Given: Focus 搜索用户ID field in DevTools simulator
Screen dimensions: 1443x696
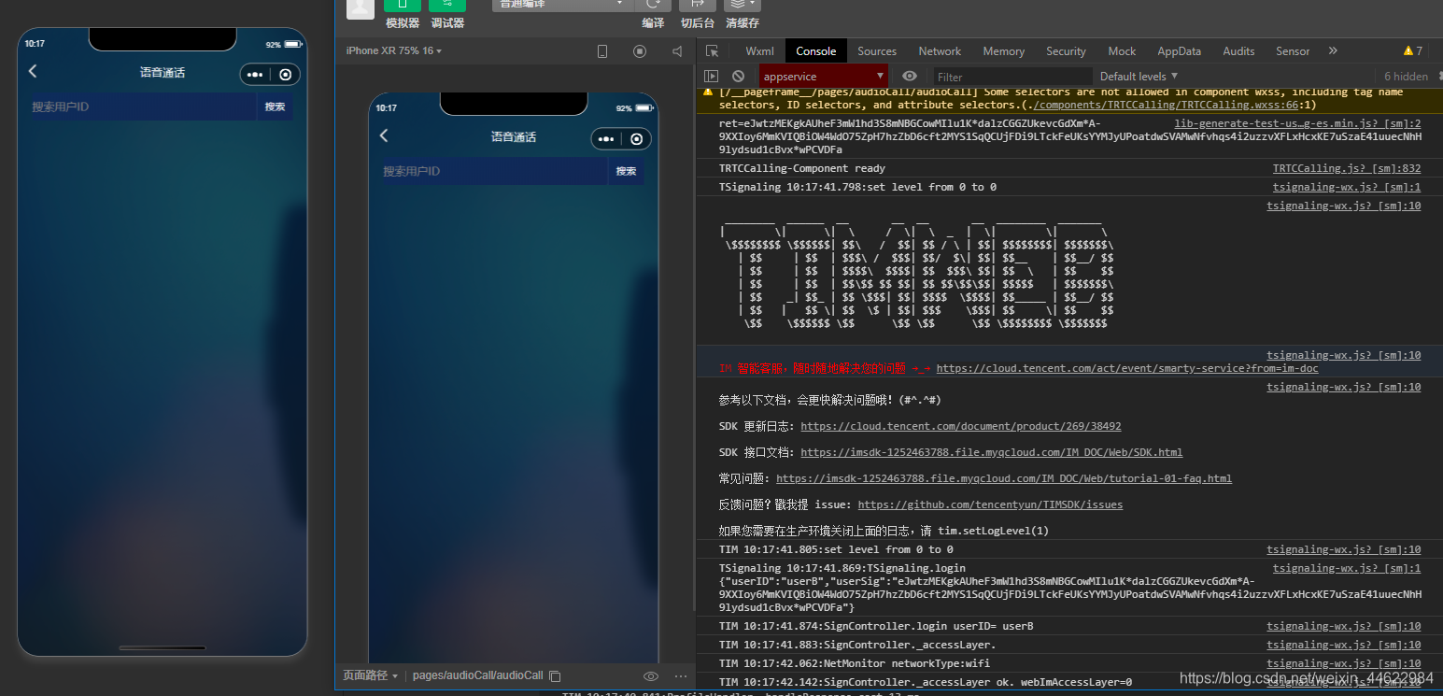Looking at the screenshot, I should pyautogui.click(x=495, y=171).
